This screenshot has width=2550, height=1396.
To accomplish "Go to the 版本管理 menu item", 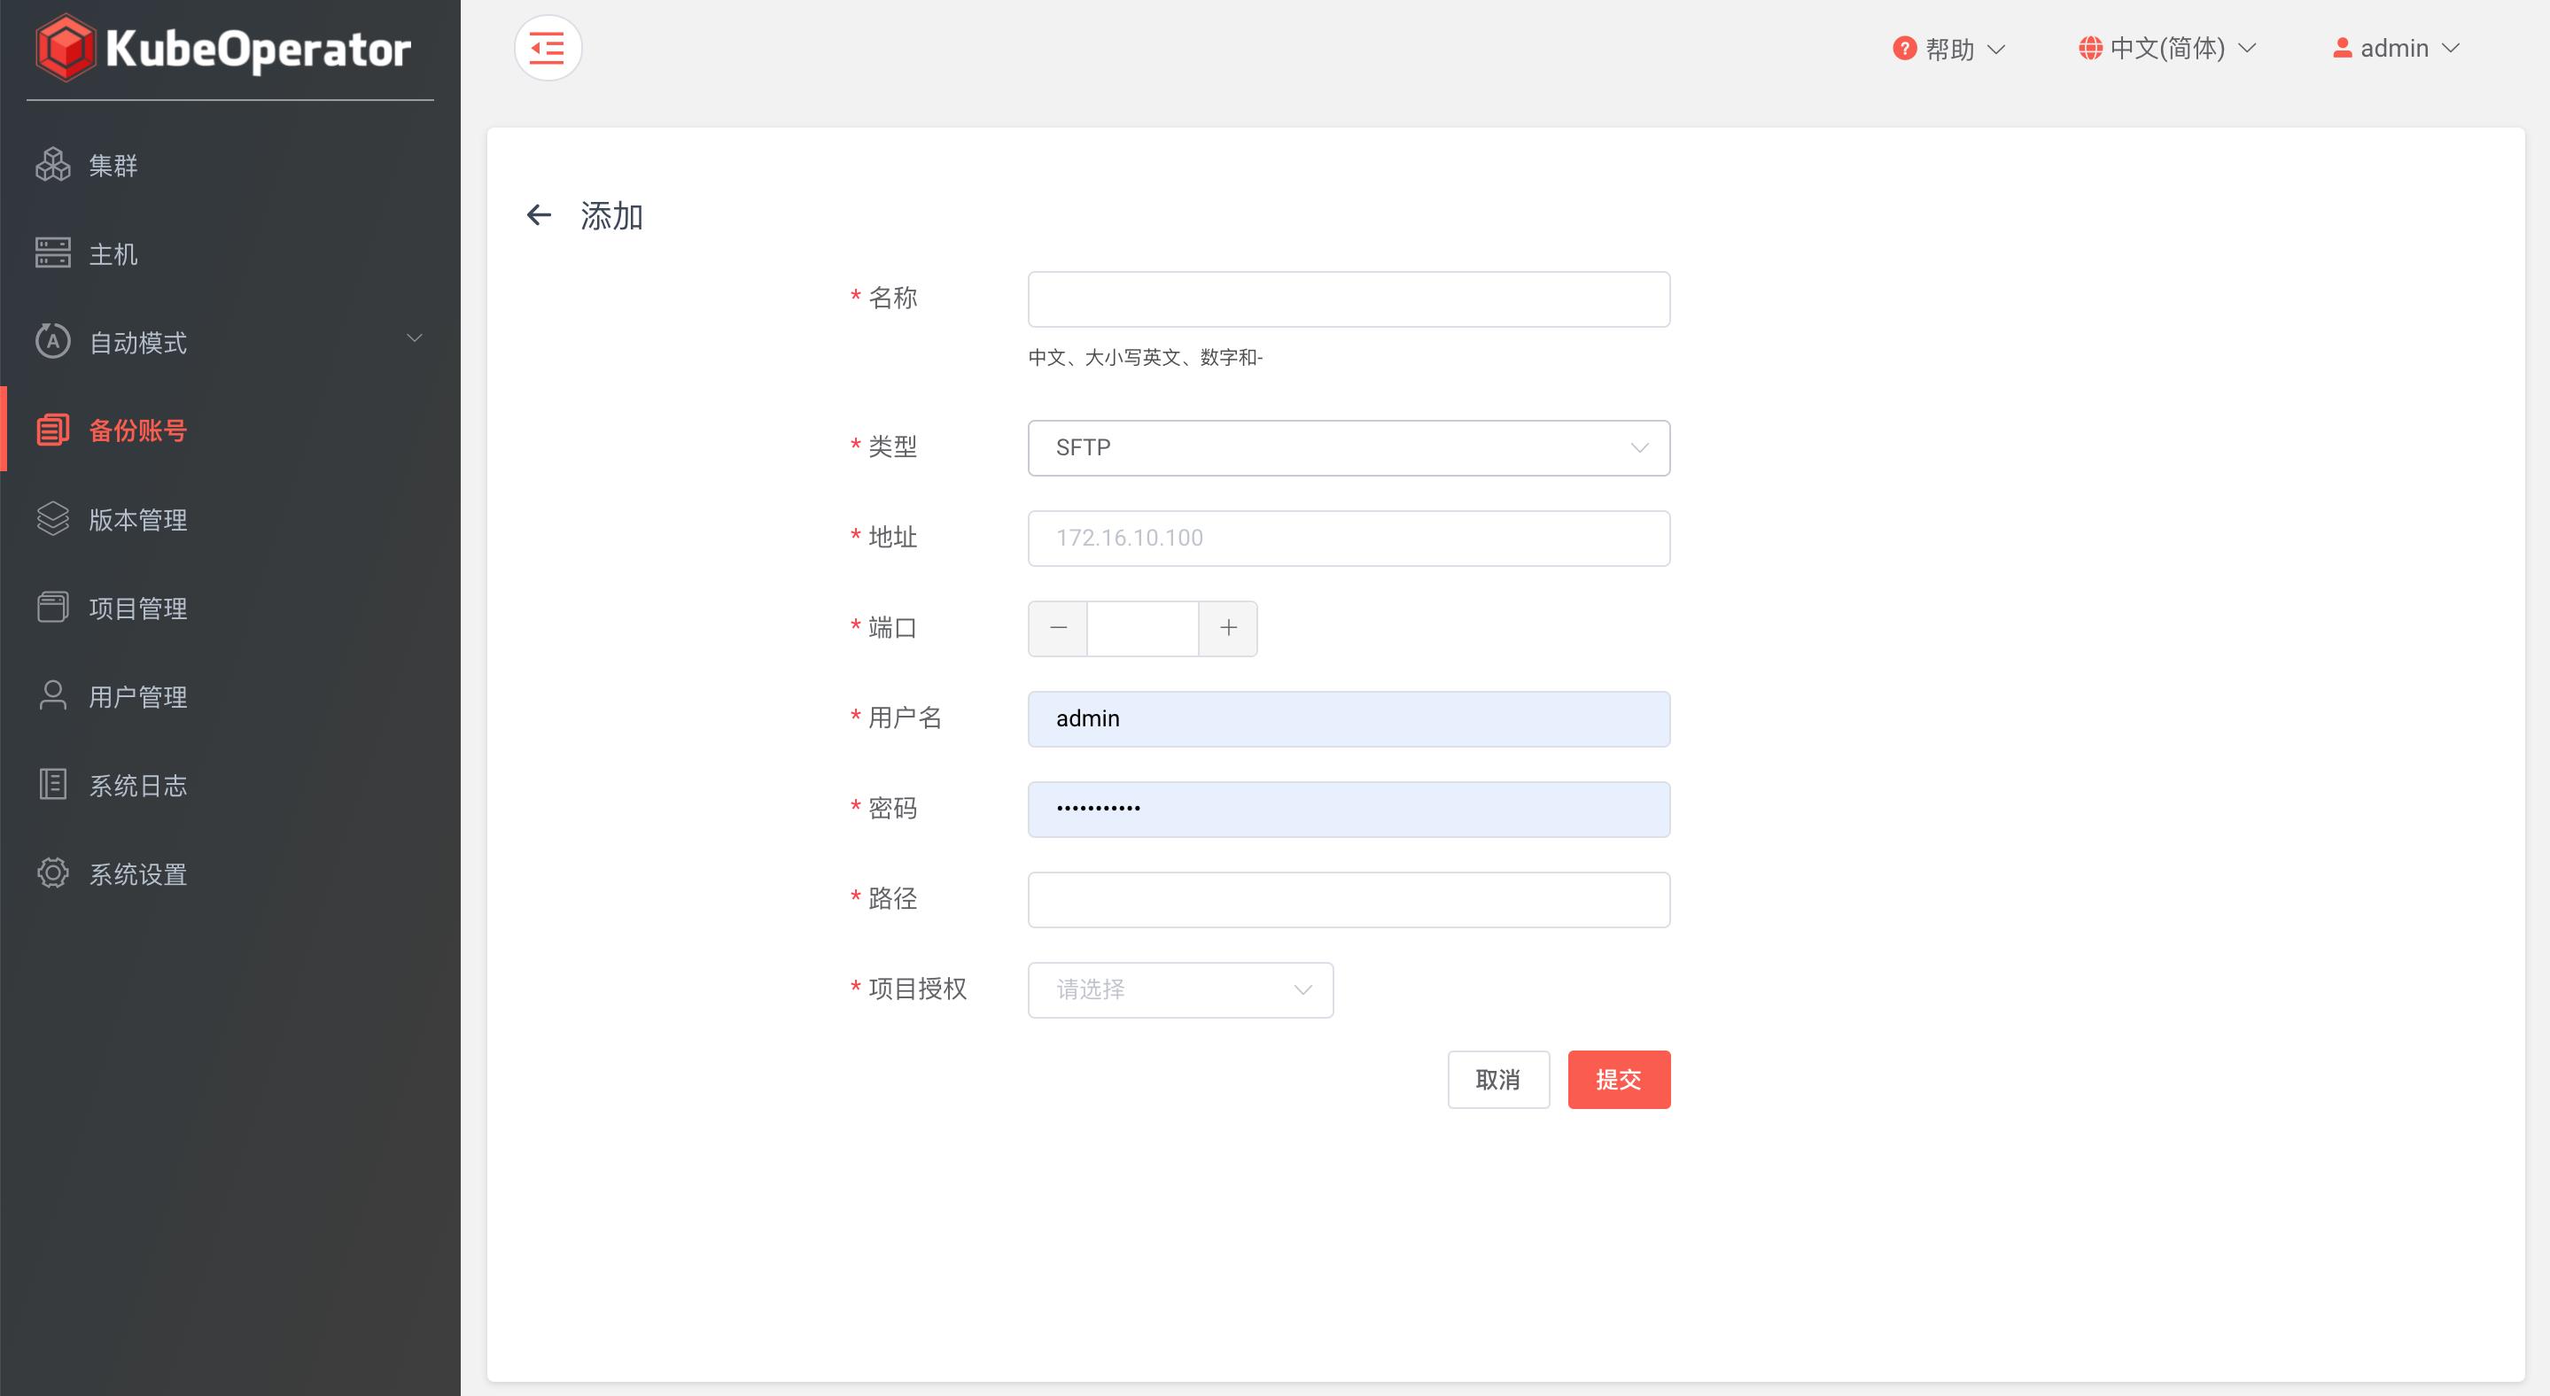I will [x=229, y=518].
